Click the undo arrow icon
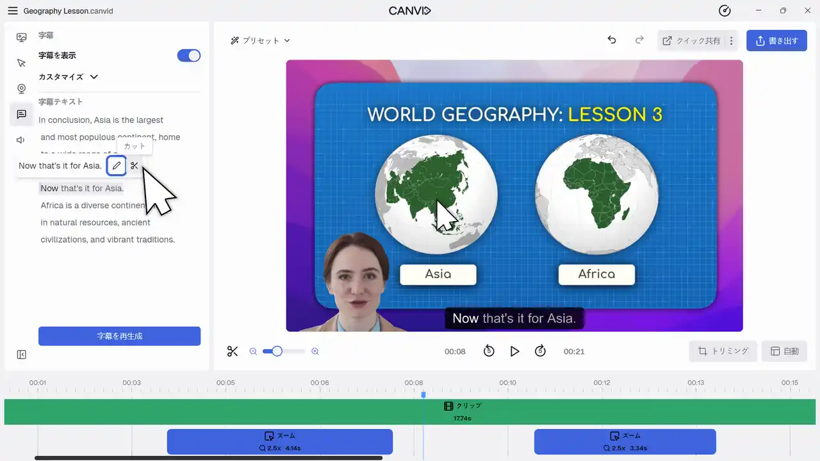 point(612,40)
